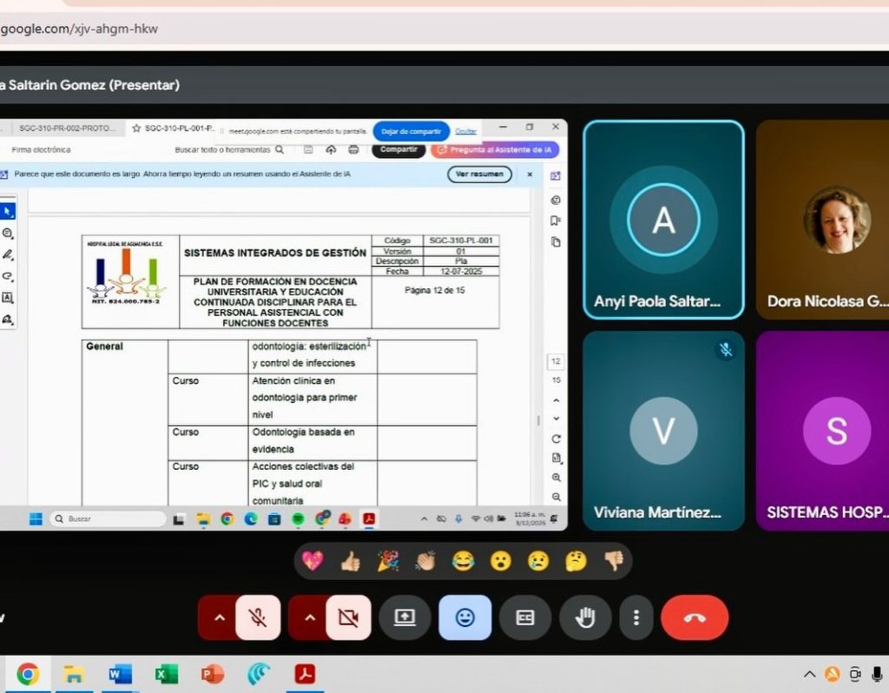Click the red hang up call button
The width and height of the screenshot is (889, 693).
(x=694, y=617)
